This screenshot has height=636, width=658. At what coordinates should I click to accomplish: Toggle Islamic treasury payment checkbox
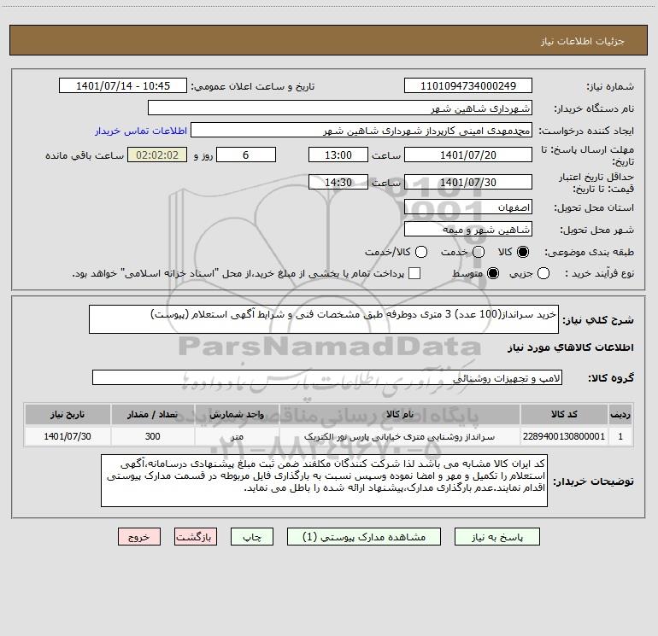point(414,273)
